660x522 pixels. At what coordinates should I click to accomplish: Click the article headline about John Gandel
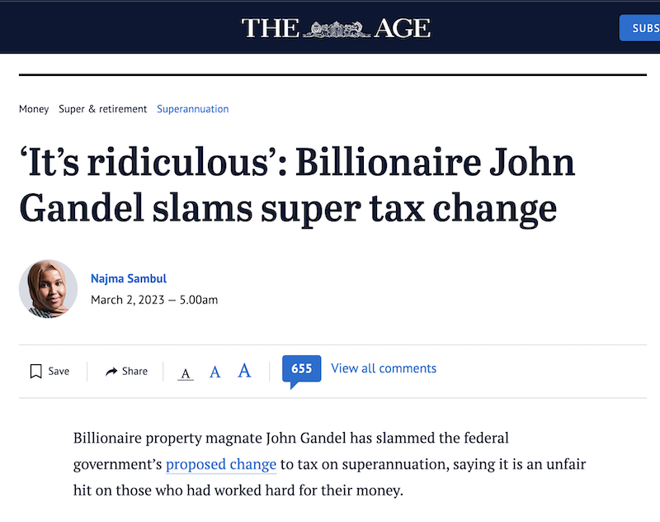pos(297,186)
